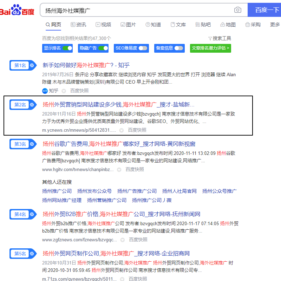
Task: Click related search 扬州营销推广公司
Action: [x=107, y=200]
